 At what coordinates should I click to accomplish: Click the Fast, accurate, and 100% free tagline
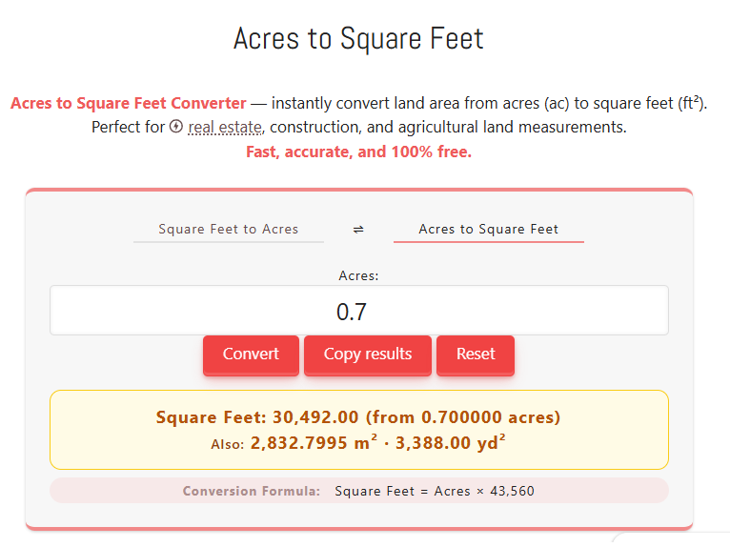click(x=358, y=152)
